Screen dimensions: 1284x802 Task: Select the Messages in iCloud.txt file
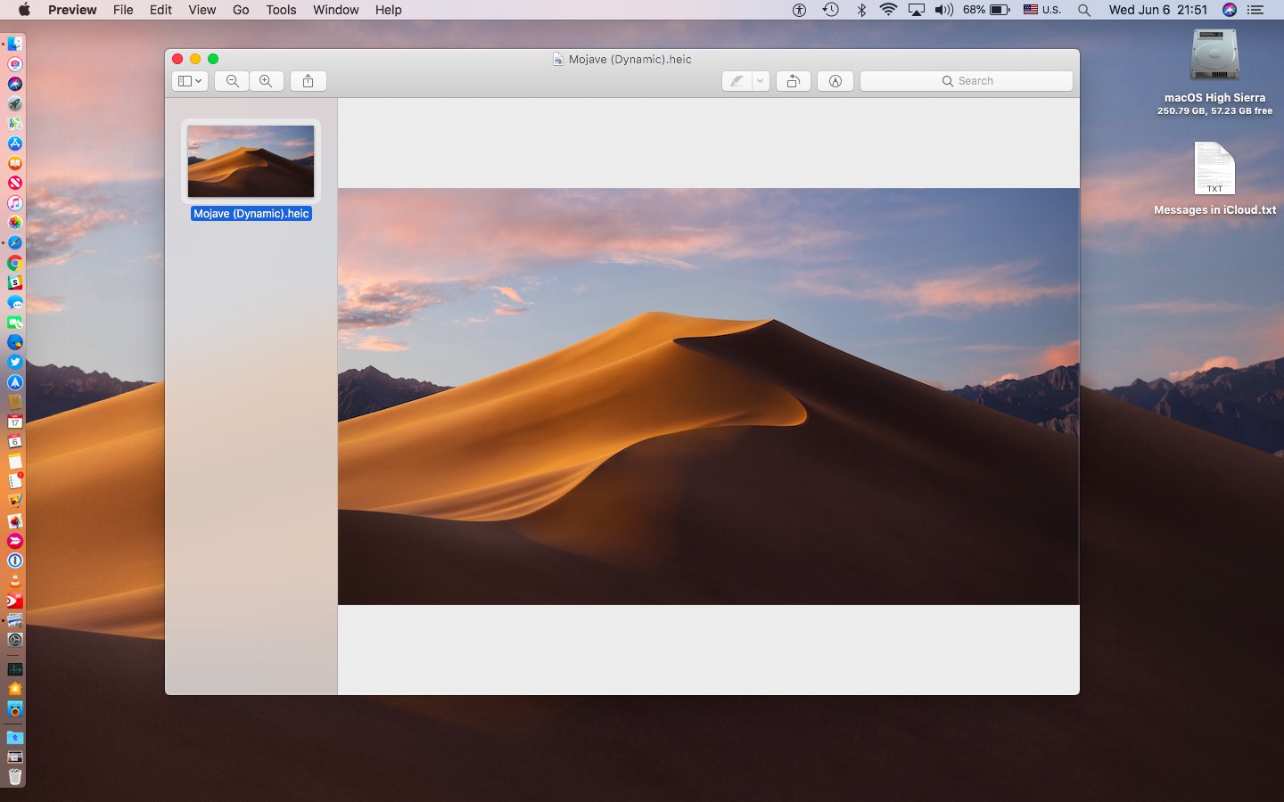(1214, 169)
